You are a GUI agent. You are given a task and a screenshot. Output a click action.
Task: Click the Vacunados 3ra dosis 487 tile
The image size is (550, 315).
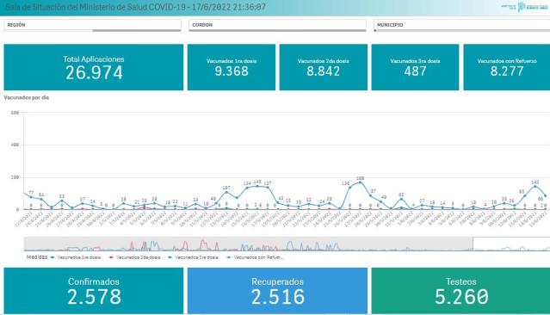click(415, 67)
